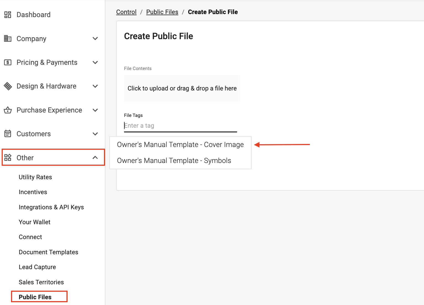Navigate to Control via breadcrumb link
This screenshot has height=305, width=424.
126,12
